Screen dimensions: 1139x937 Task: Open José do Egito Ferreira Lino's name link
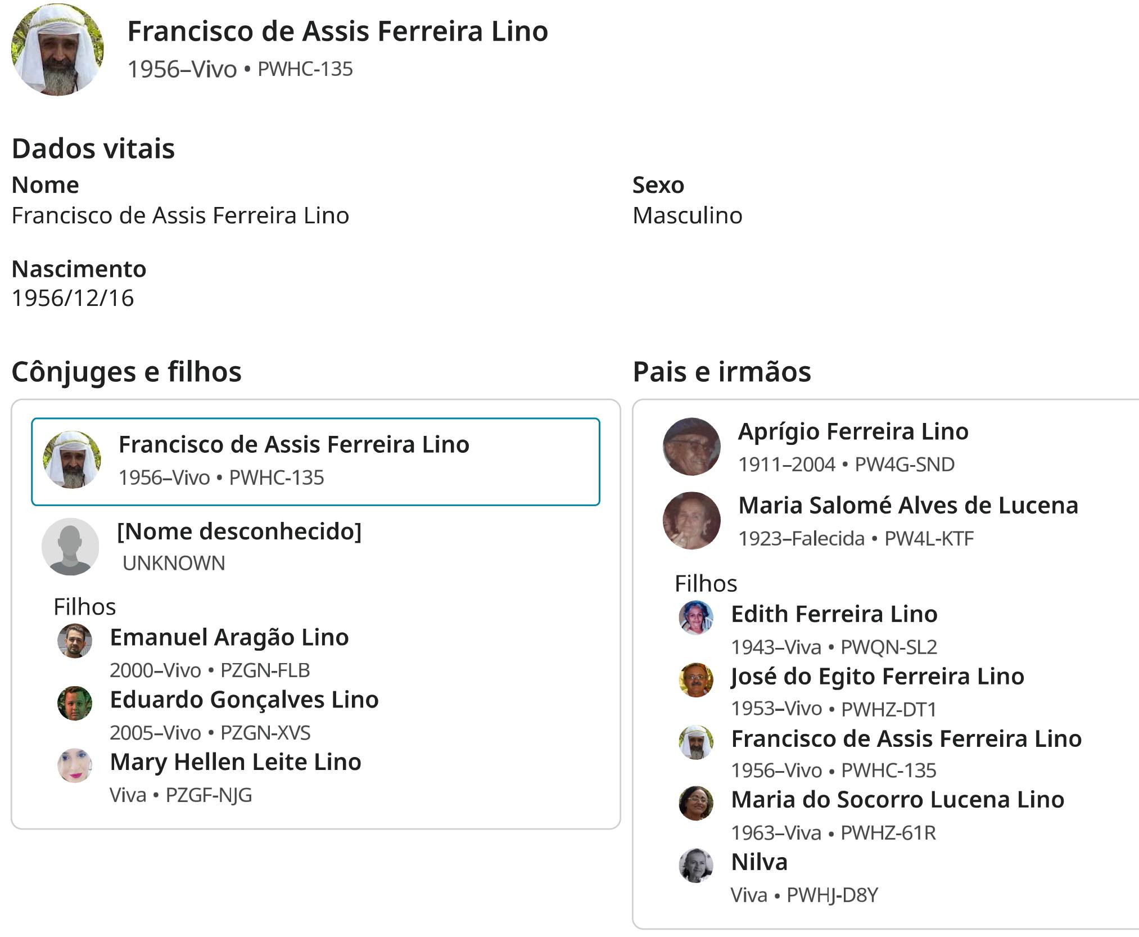tap(878, 677)
